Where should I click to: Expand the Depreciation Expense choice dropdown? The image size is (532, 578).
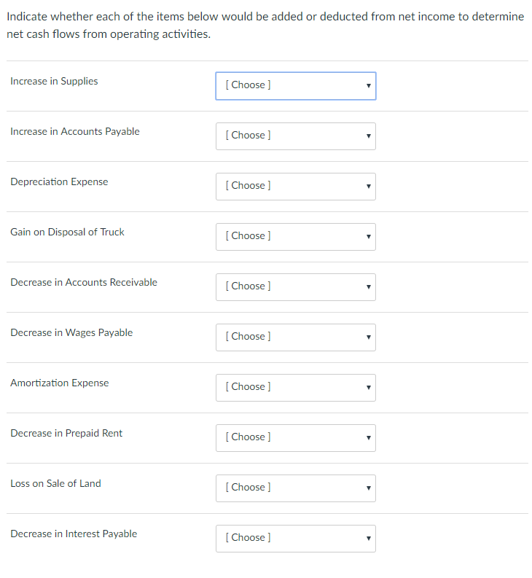pos(295,186)
